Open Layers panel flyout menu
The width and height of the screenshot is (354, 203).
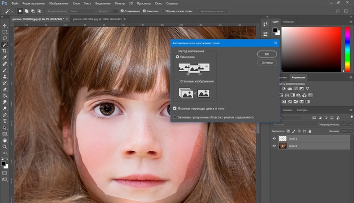pos(351,110)
